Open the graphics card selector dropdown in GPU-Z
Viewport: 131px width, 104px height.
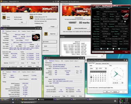113,52
